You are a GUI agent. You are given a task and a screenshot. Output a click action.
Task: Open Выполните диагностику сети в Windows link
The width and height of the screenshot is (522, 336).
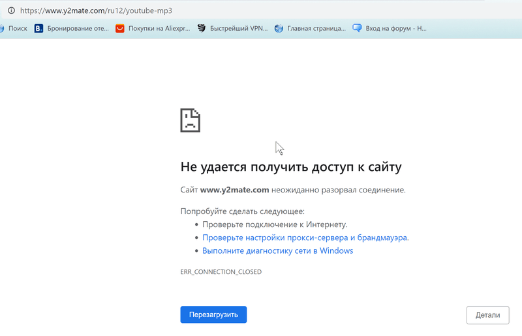click(278, 251)
